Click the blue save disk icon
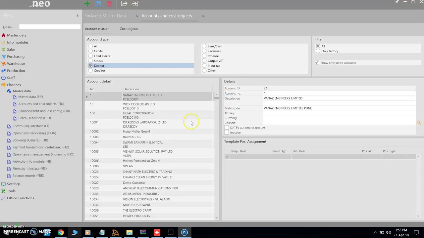 click(98, 4)
